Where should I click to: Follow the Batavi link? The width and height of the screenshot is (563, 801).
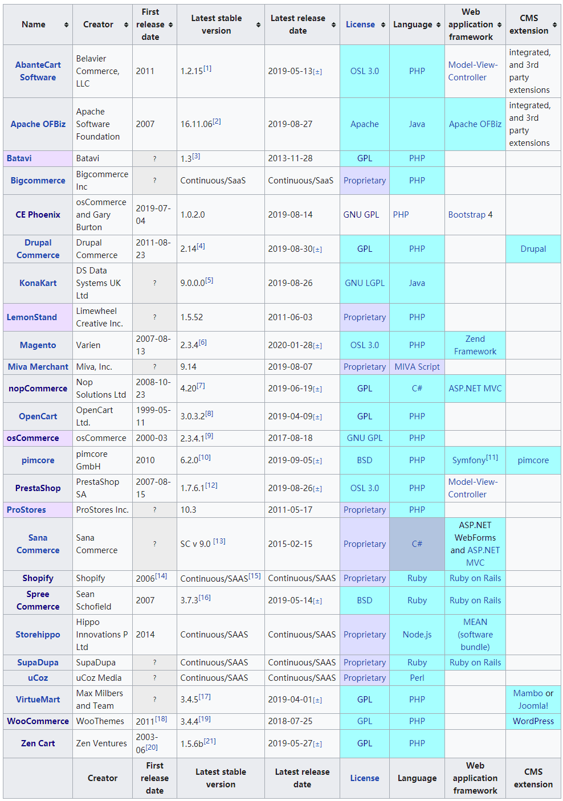click(19, 158)
